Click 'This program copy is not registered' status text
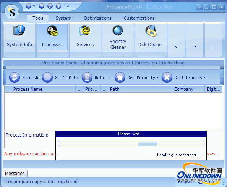Viewport: 227px width, 187px height. point(41,182)
